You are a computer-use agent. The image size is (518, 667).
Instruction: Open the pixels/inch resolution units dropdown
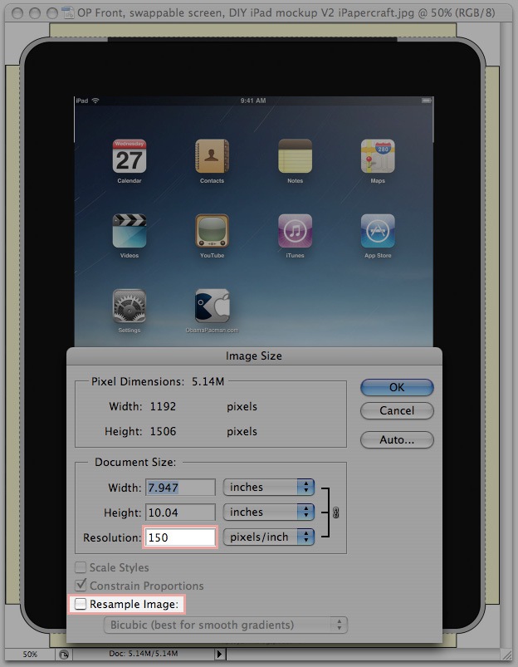point(269,537)
